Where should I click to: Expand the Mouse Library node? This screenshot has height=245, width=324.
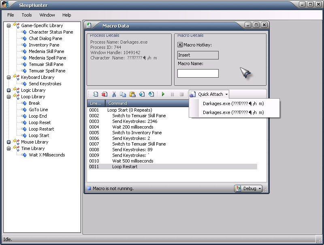coord(9,142)
